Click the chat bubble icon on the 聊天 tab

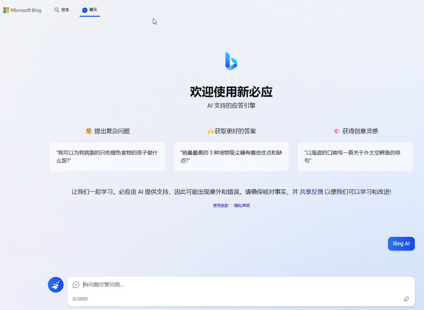click(x=85, y=10)
